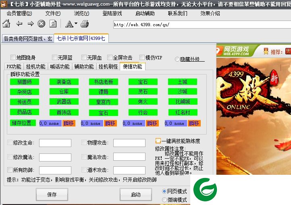Teleport to 沙城
This screenshot has height=205, width=291.
click(183, 91)
